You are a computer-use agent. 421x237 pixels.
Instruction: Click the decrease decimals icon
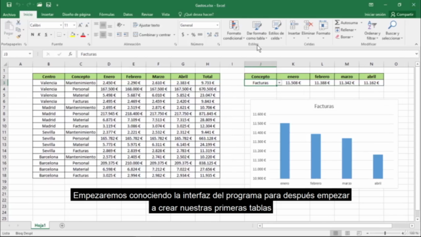click(x=216, y=35)
